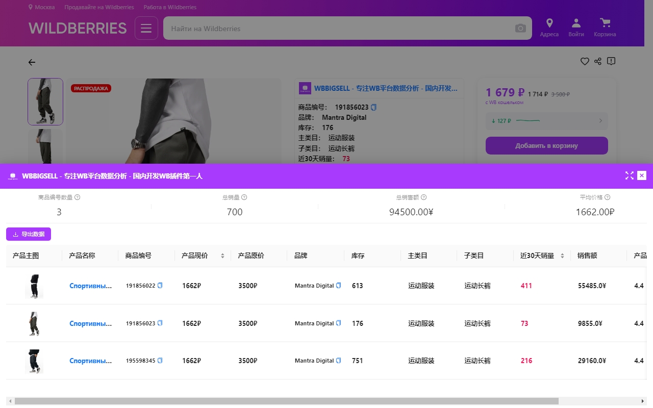Click the green price trend mini chart
This screenshot has width=653, height=408.
529,120
